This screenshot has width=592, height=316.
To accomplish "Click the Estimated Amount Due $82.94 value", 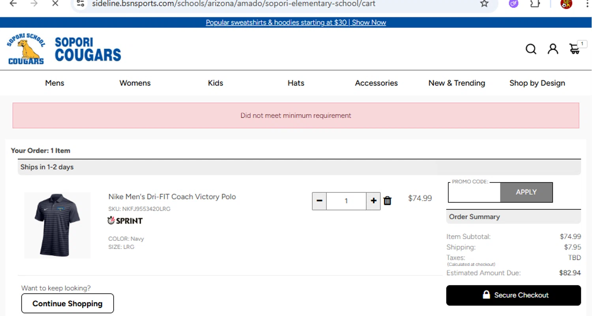I will click(x=570, y=273).
